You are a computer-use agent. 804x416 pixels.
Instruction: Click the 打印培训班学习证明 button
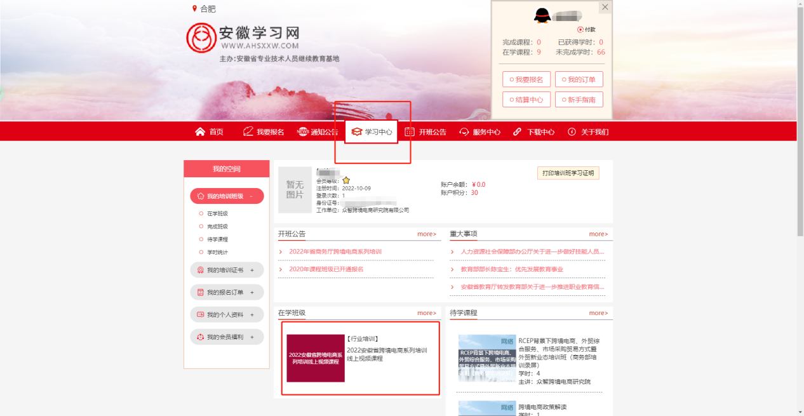coord(568,173)
